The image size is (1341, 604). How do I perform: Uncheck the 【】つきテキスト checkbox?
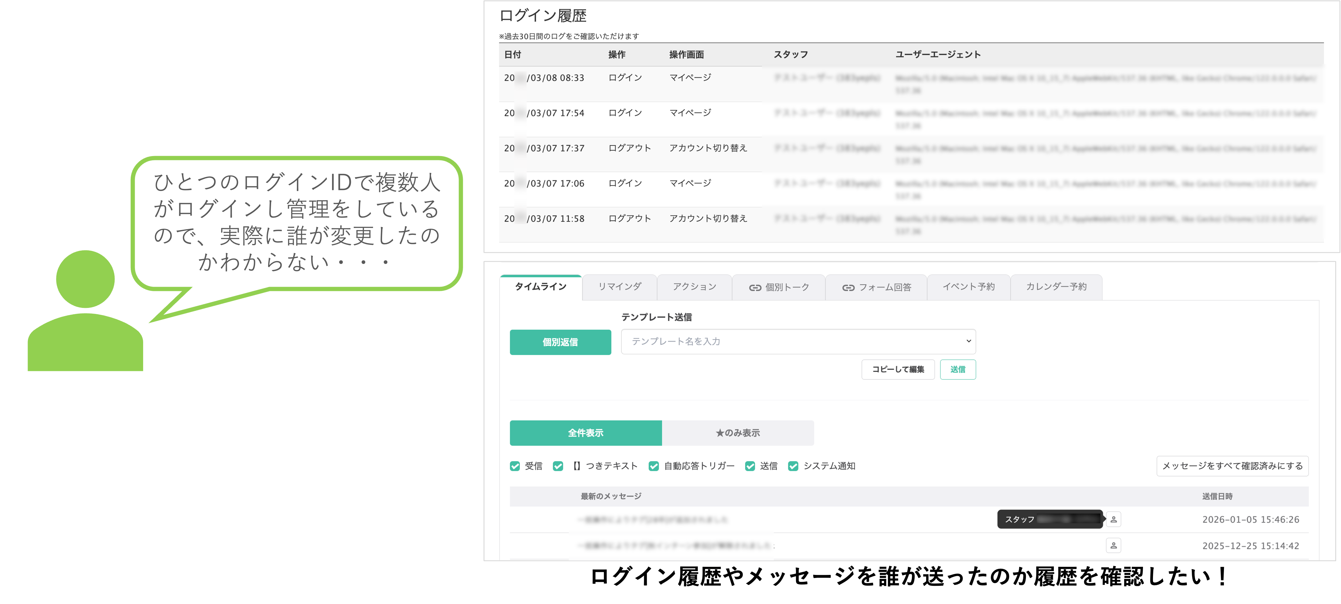point(558,466)
